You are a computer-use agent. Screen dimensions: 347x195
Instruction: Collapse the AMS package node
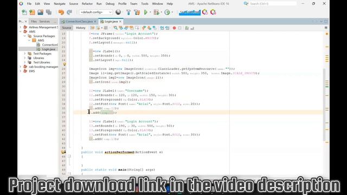(x=29, y=41)
